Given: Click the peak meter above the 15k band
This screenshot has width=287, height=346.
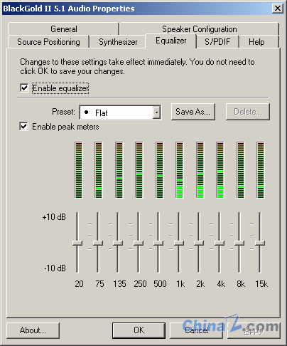Looking at the screenshot, I should [x=261, y=170].
